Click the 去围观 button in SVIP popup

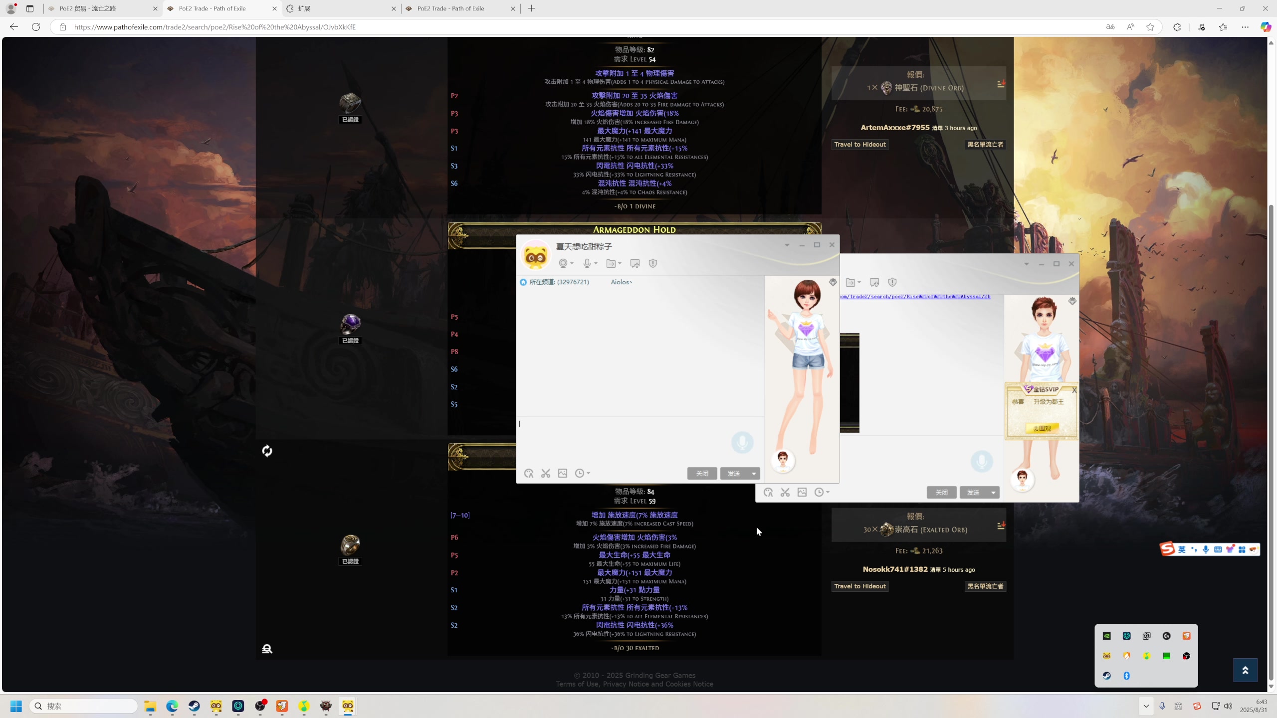tap(1042, 428)
